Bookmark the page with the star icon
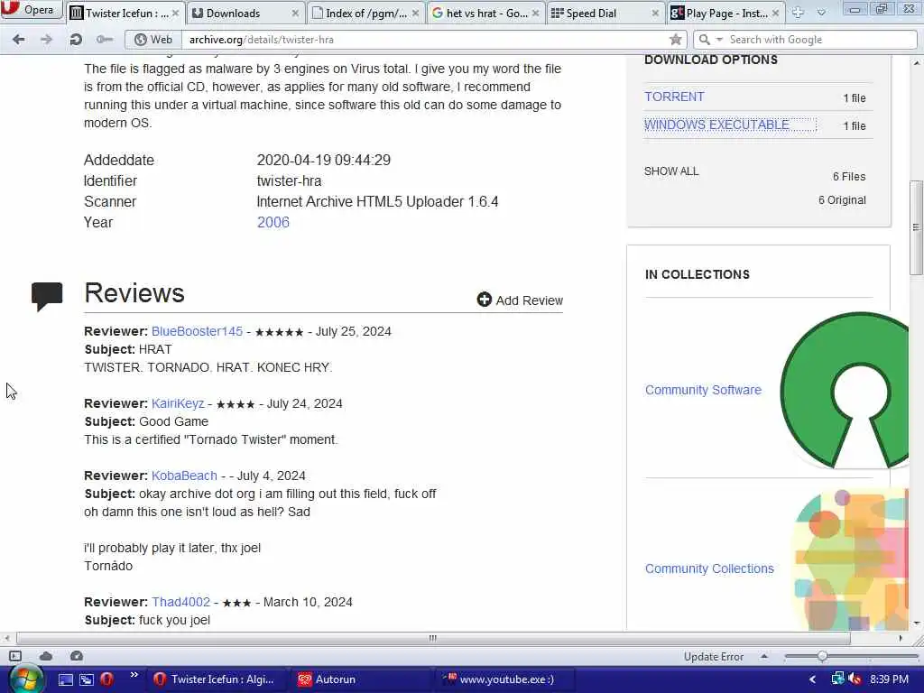Screen dimensions: 924x693 [675, 40]
